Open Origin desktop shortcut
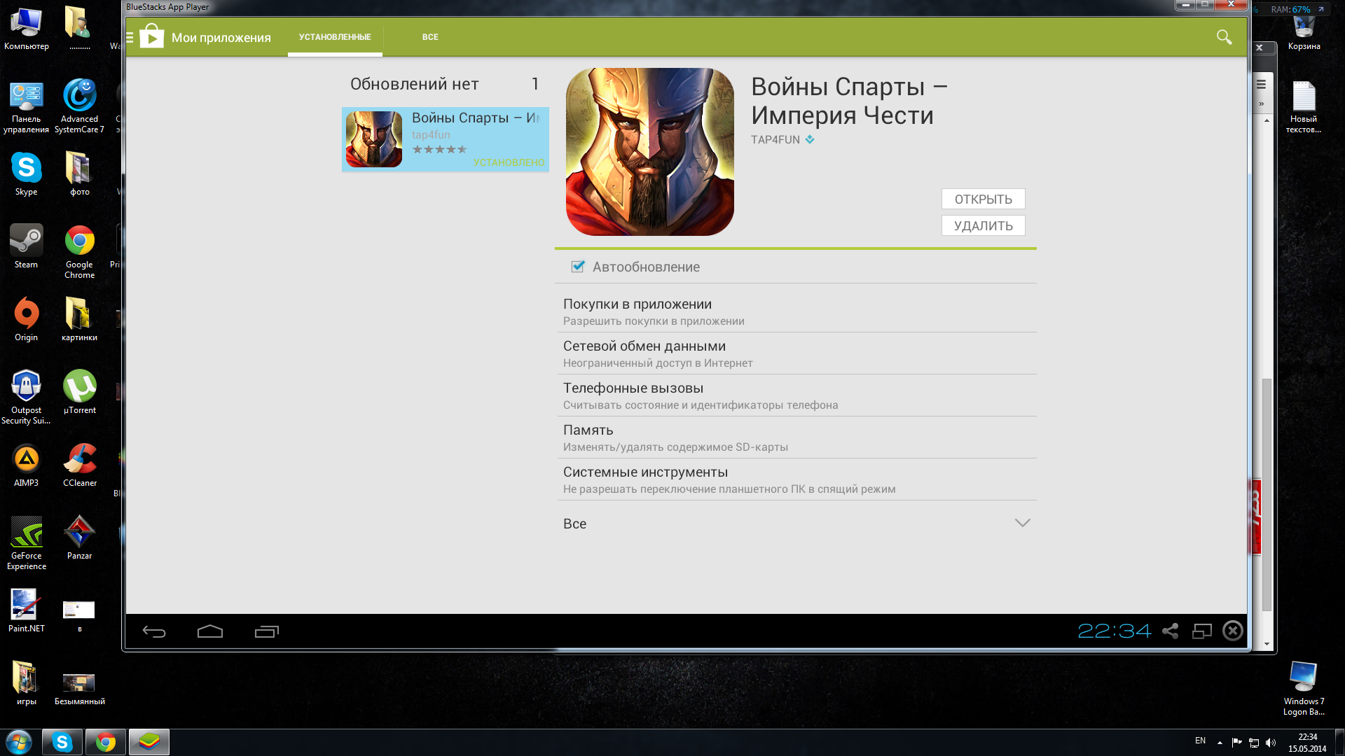The image size is (1345, 756). [27, 319]
